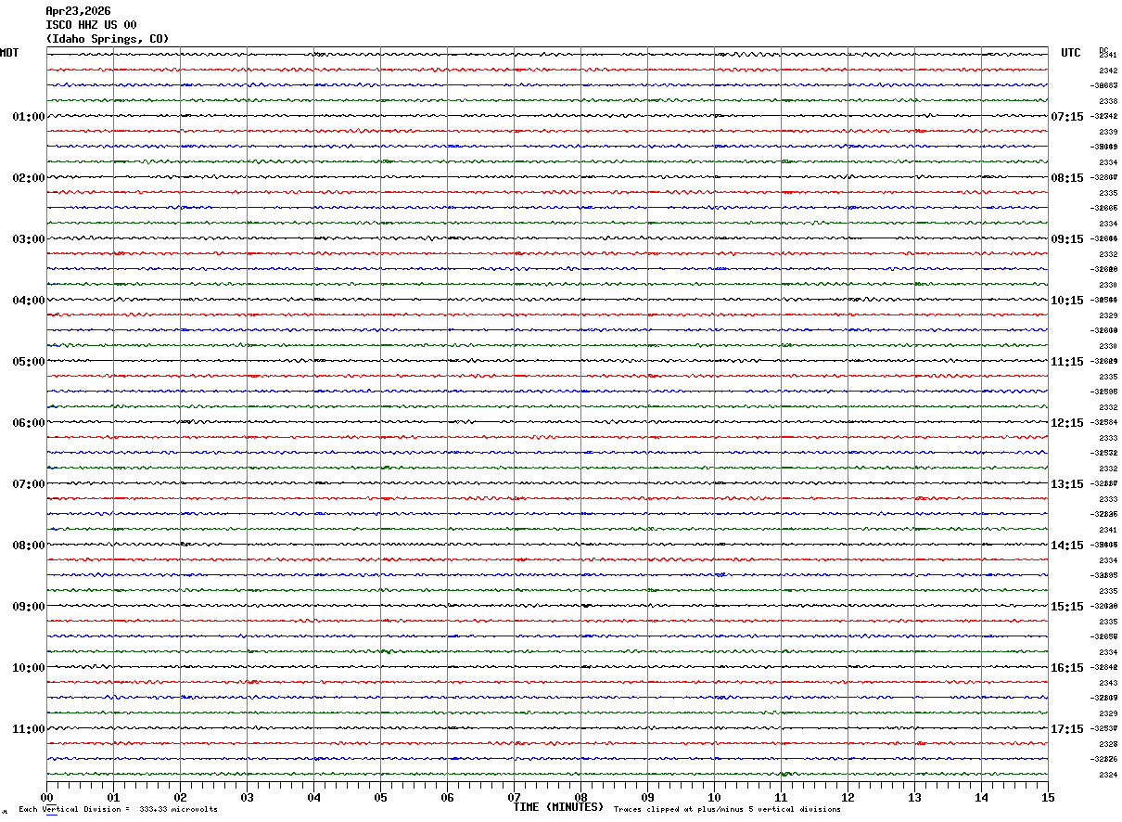
Task: Click the Apr23,2026 date header
Action: tap(78, 11)
